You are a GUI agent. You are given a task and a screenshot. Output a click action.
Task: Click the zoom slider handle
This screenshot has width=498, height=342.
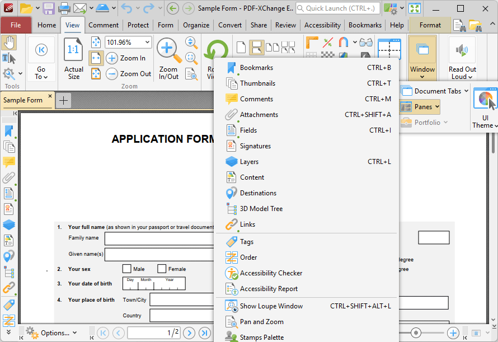[416, 333]
